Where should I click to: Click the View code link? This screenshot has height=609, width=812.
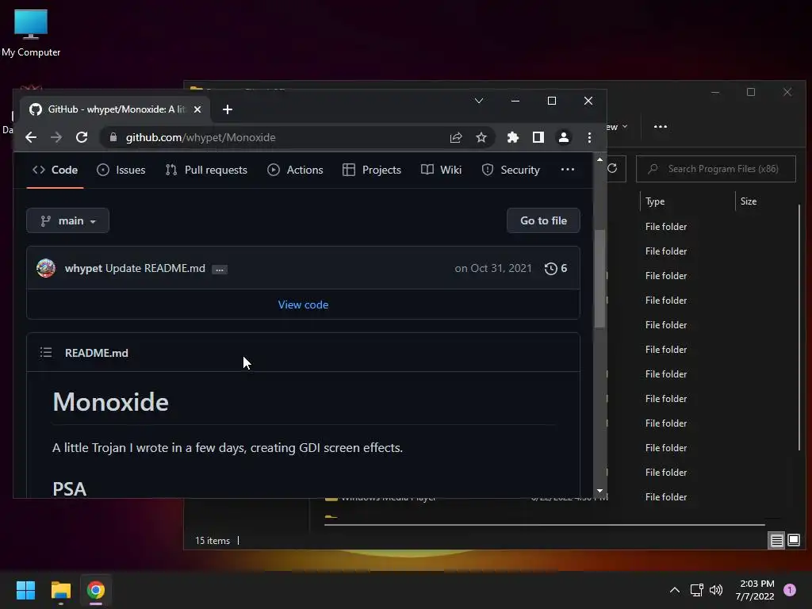tap(303, 304)
